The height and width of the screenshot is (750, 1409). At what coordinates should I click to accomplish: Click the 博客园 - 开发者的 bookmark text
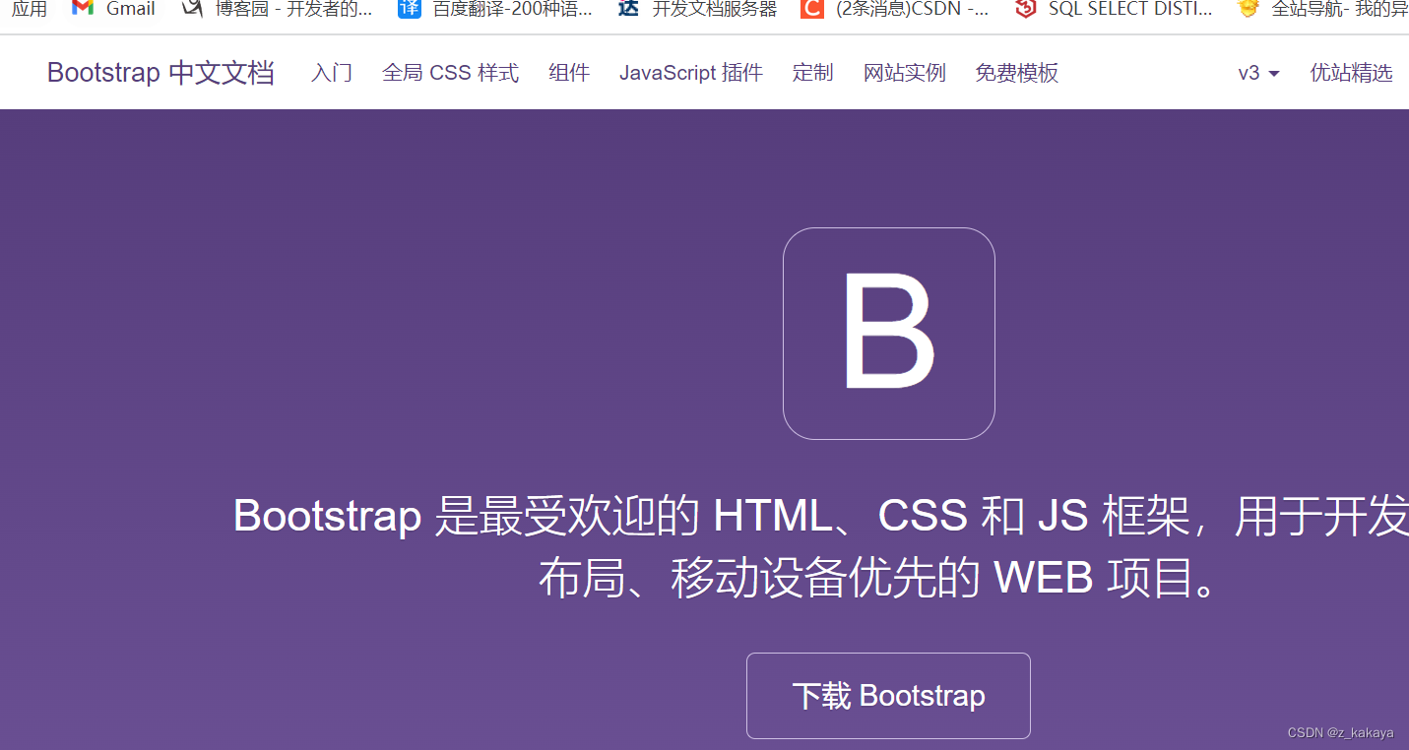tap(294, 9)
